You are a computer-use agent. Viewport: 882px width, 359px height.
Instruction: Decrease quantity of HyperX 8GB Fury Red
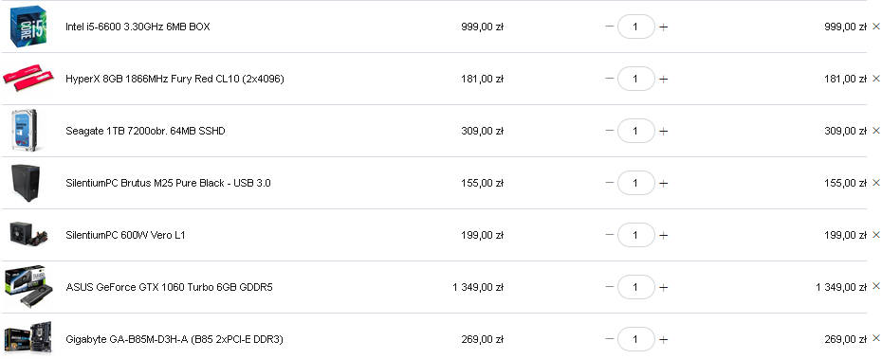pyautogui.click(x=609, y=79)
